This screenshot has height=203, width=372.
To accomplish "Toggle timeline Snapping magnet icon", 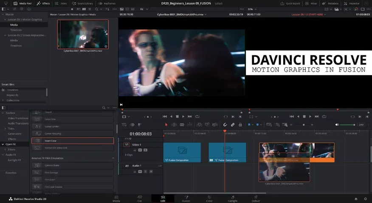I will [225, 125].
